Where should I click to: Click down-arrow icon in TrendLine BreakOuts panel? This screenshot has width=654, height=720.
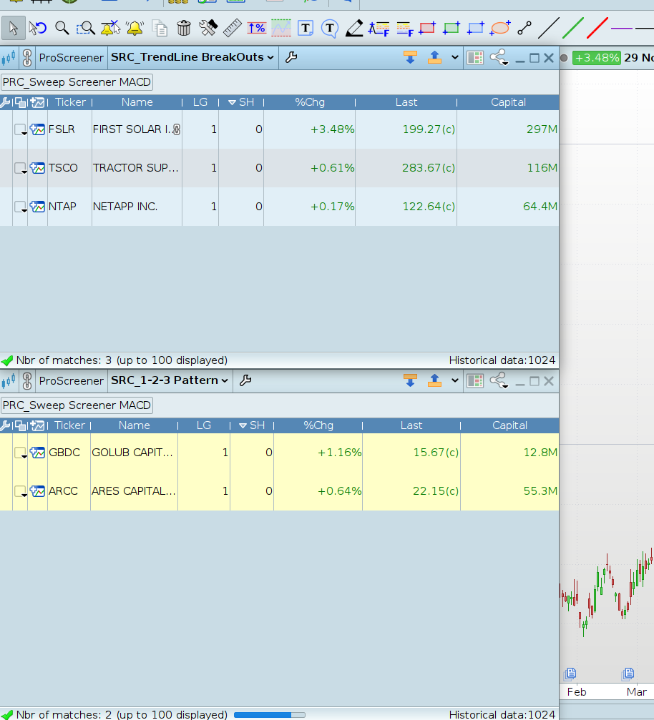coord(410,58)
